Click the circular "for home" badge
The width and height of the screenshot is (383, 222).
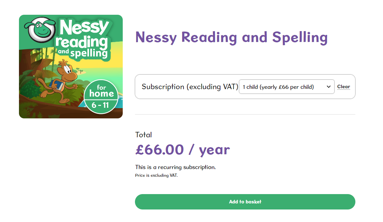click(101, 95)
